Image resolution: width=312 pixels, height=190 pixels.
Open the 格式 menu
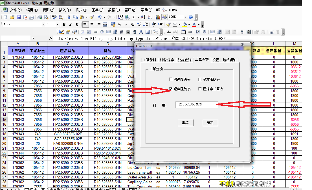pos(81,10)
